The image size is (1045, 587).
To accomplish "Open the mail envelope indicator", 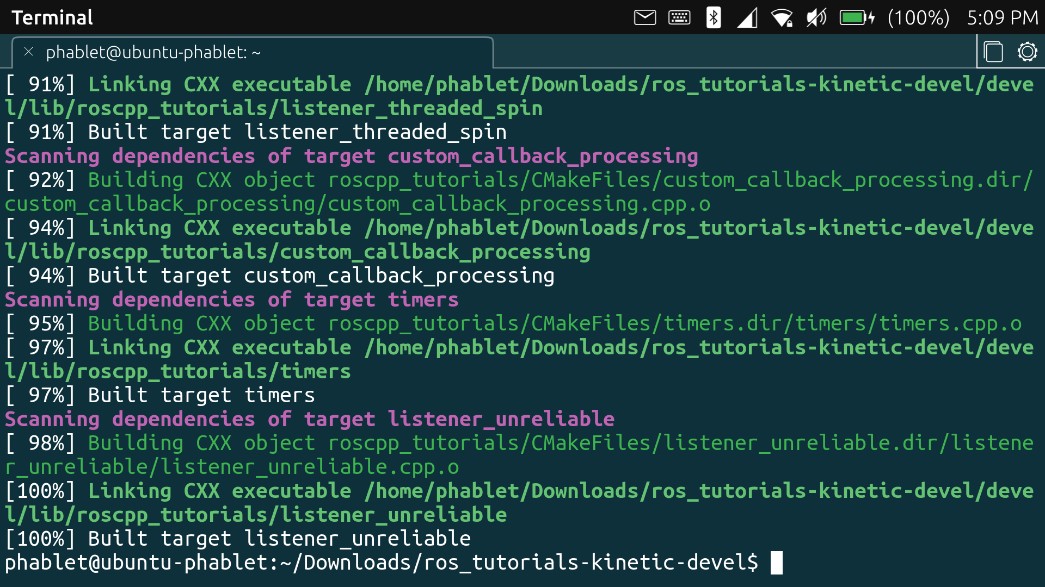I will [x=645, y=17].
